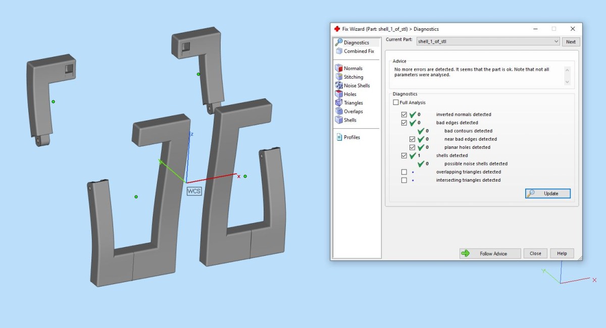Open the Diagnostics page icon
The height and width of the screenshot is (328, 606).
[339, 43]
